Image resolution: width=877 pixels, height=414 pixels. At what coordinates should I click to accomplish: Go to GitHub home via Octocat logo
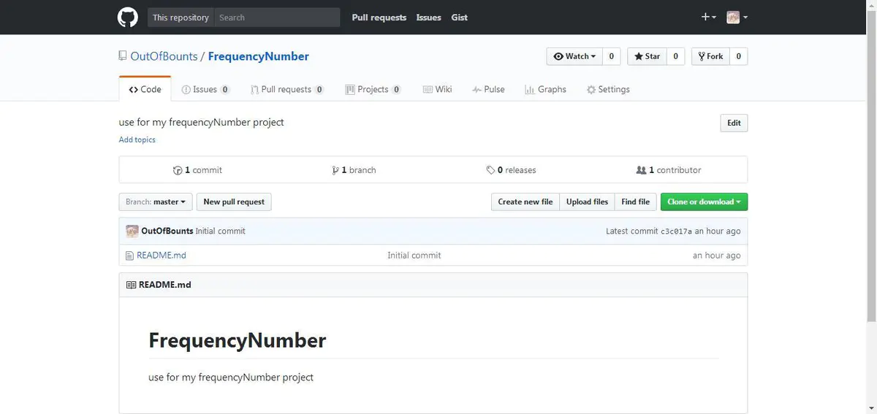128,18
